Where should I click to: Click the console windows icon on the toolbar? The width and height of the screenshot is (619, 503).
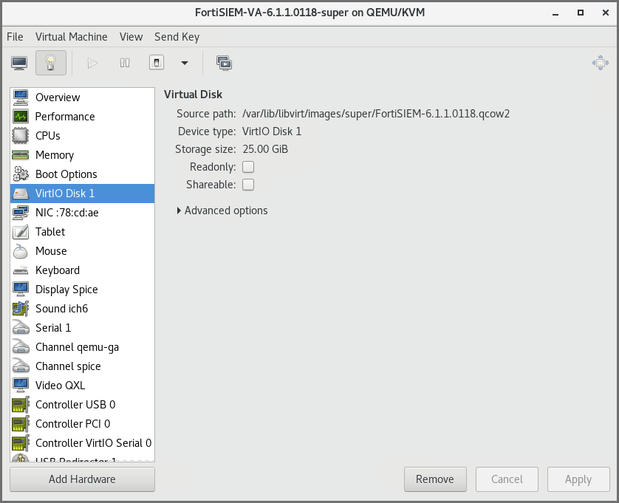tap(224, 63)
